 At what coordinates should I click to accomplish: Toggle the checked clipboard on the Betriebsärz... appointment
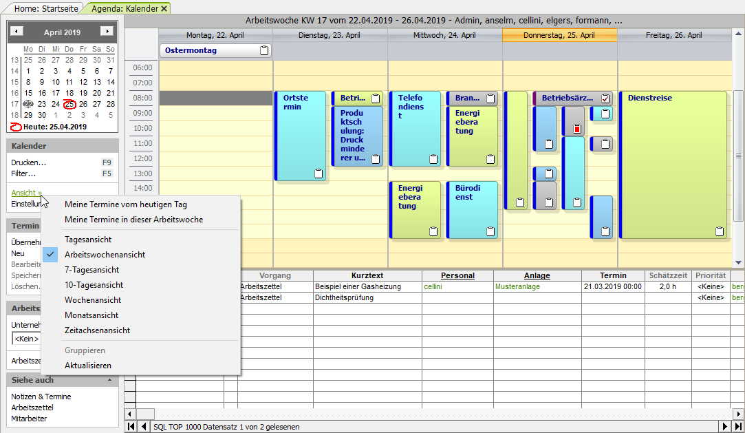tap(605, 98)
